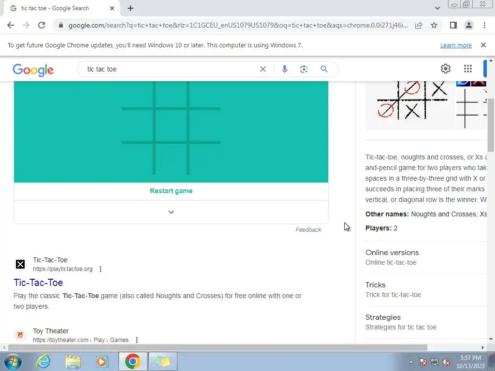Open more options for playtictactoe.org result

point(101,269)
